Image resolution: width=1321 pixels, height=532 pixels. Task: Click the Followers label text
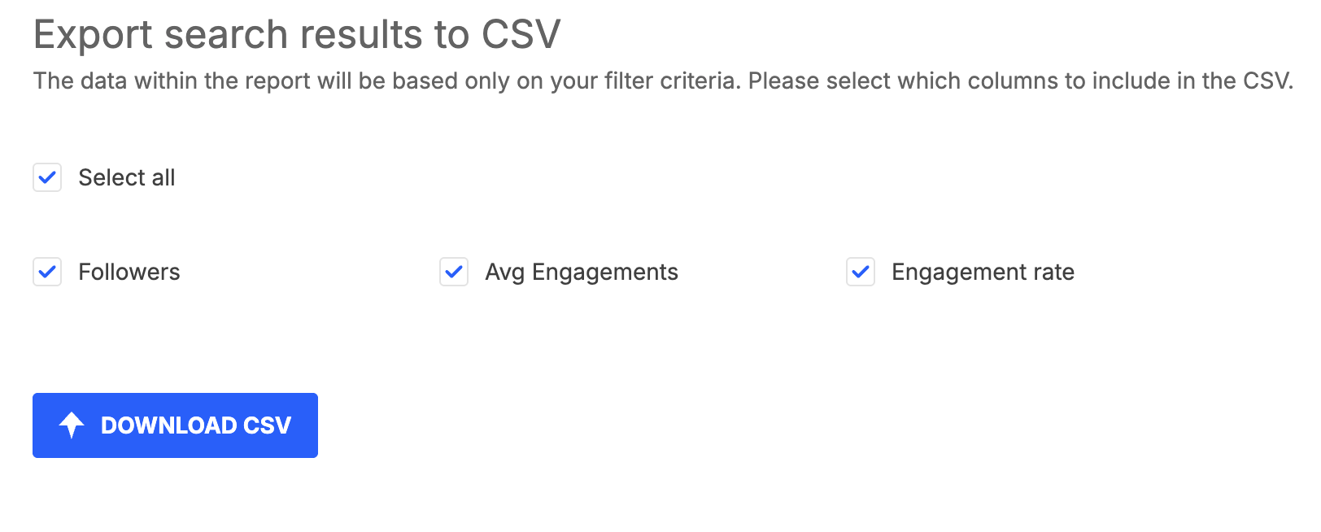(129, 272)
